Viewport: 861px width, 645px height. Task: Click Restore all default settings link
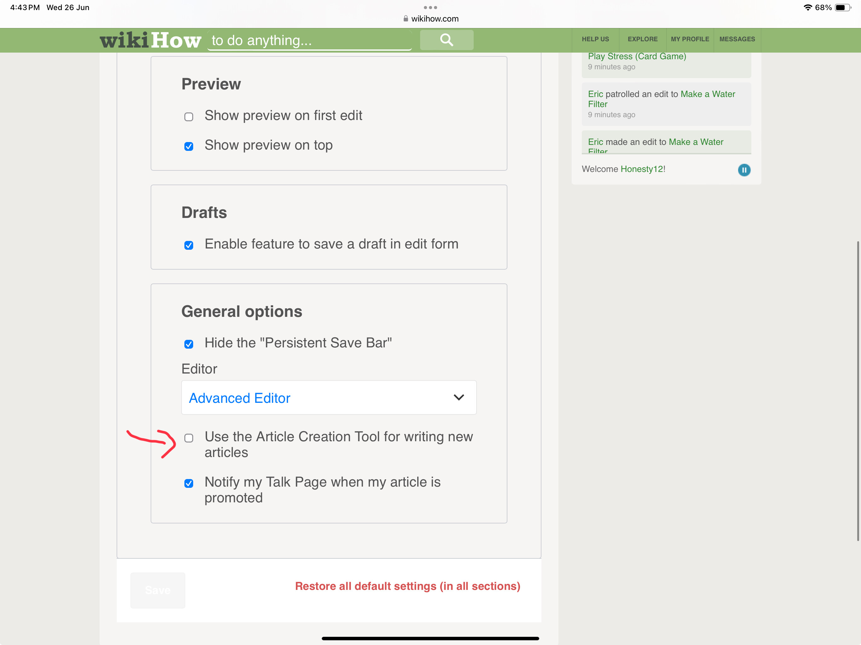407,586
